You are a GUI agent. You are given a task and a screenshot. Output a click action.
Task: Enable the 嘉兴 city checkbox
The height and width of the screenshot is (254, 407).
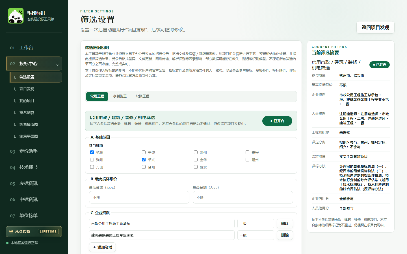pos(247,152)
